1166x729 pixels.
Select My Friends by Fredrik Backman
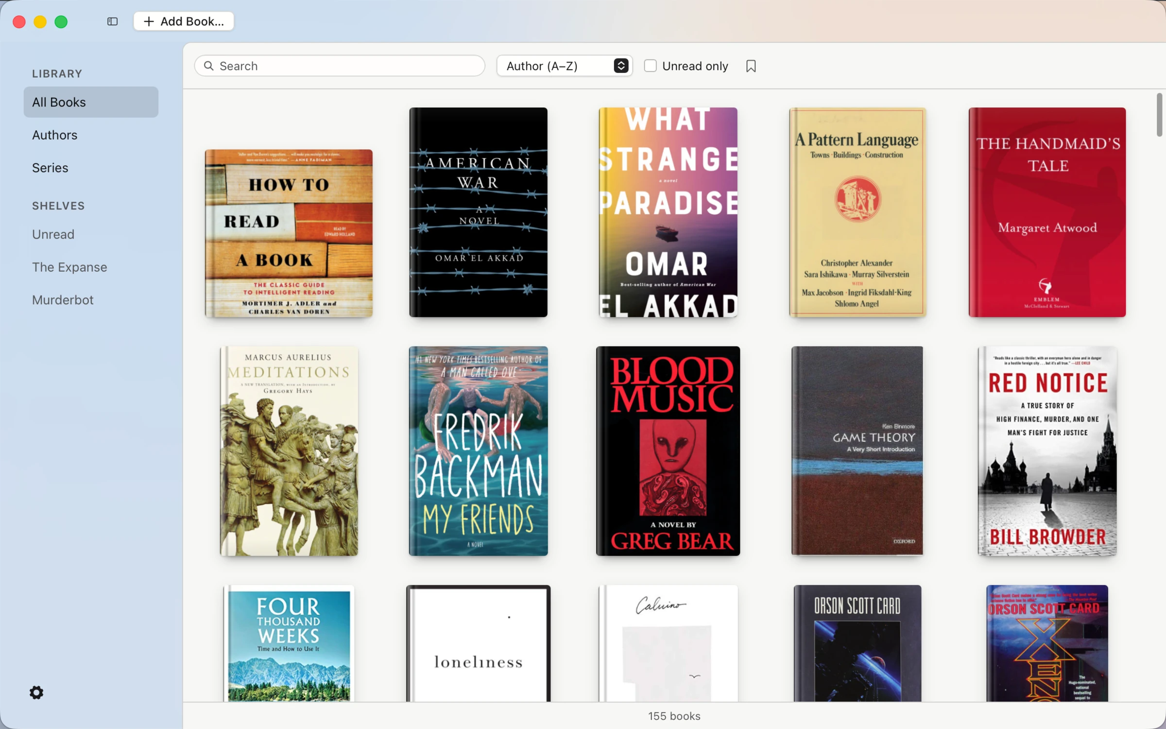pos(478,451)
